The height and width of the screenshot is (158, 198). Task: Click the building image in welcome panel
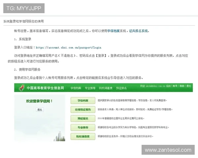click(x=60, y=136)
